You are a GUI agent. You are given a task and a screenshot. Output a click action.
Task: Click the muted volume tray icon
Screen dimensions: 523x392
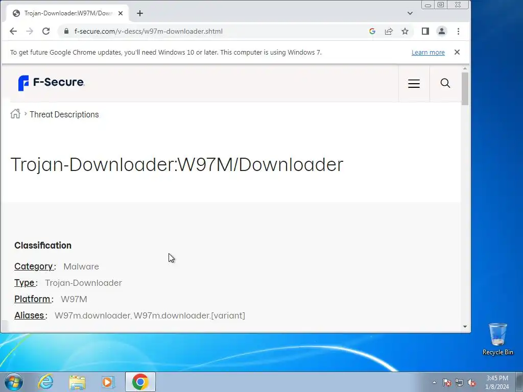[x=471, y=382]
